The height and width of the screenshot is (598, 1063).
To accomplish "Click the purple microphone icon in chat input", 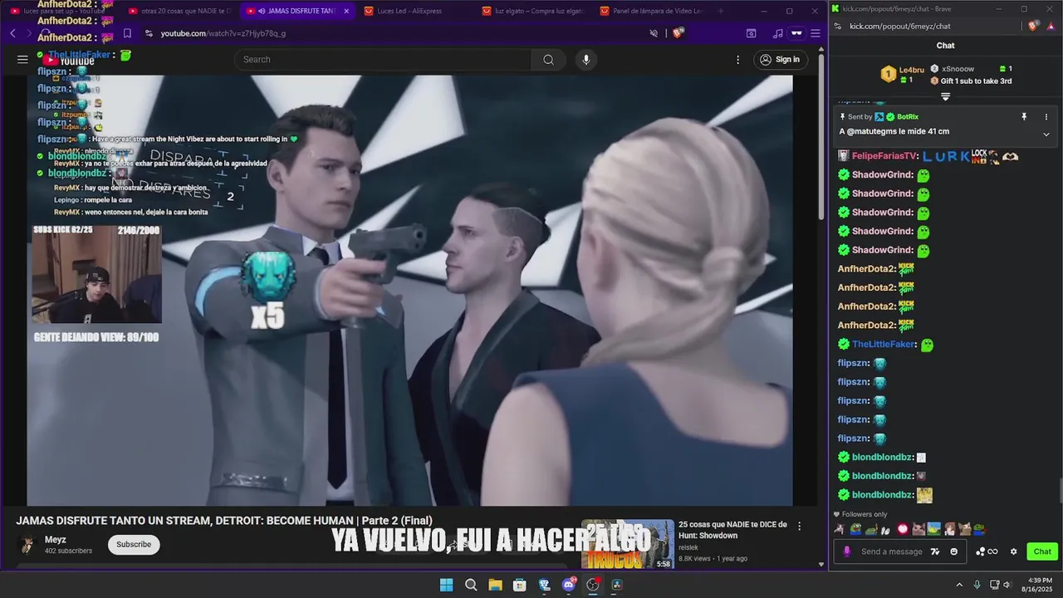I will click(x=847, y=551).
